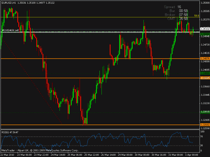This screenshot has height=157, width=210.
Task: Click the 31 Mar 08:00 time label
Action: tap(176, 155)
